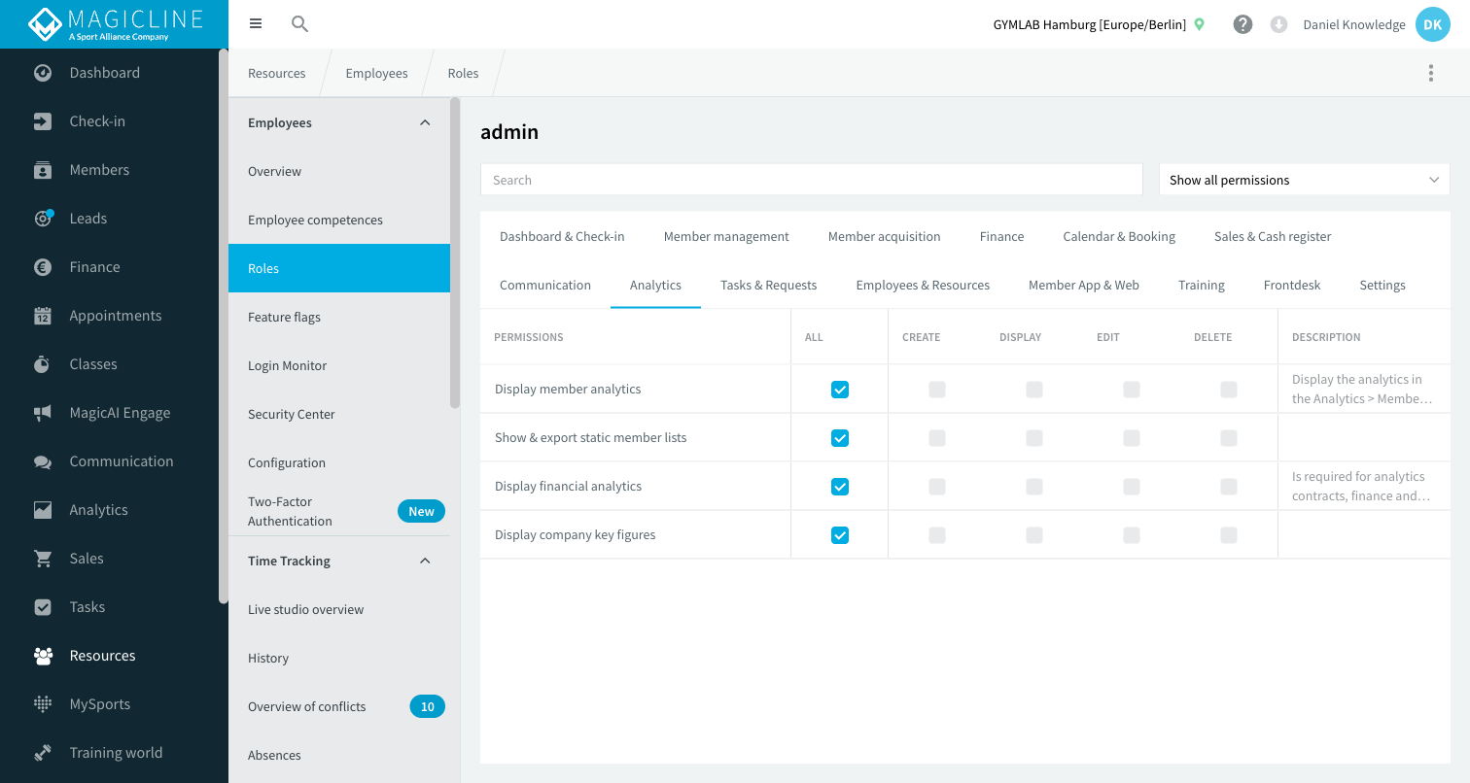Click the Tasks checkmark icon
Image resolution: width=1470 pixels, height=783 pixels.
pyautogui.click(x=43, y=607)
